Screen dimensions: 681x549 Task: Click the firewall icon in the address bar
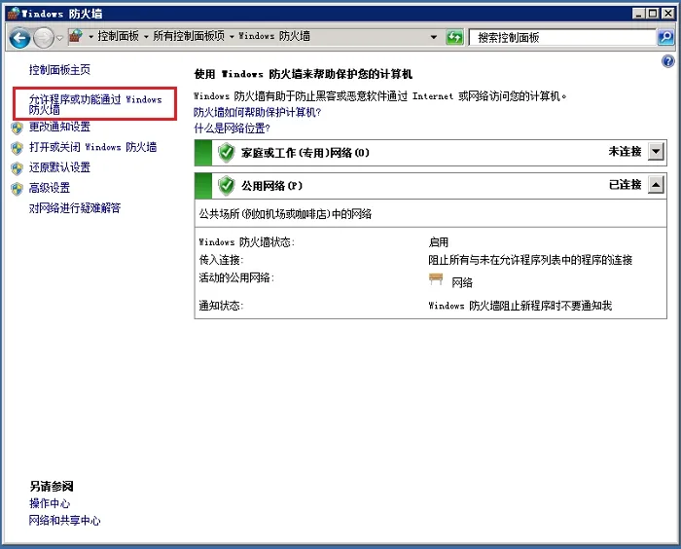pyautogui.click(x=76, y=36)
